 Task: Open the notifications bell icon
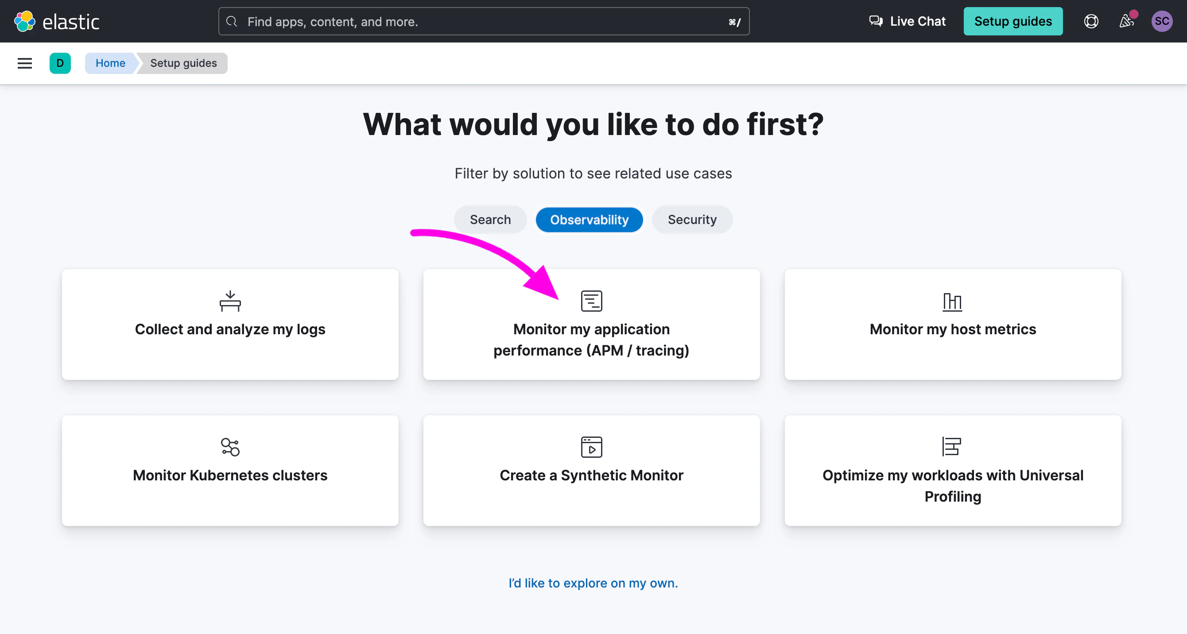click(x=1126, y=21)
